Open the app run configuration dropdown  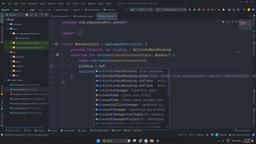141,10
